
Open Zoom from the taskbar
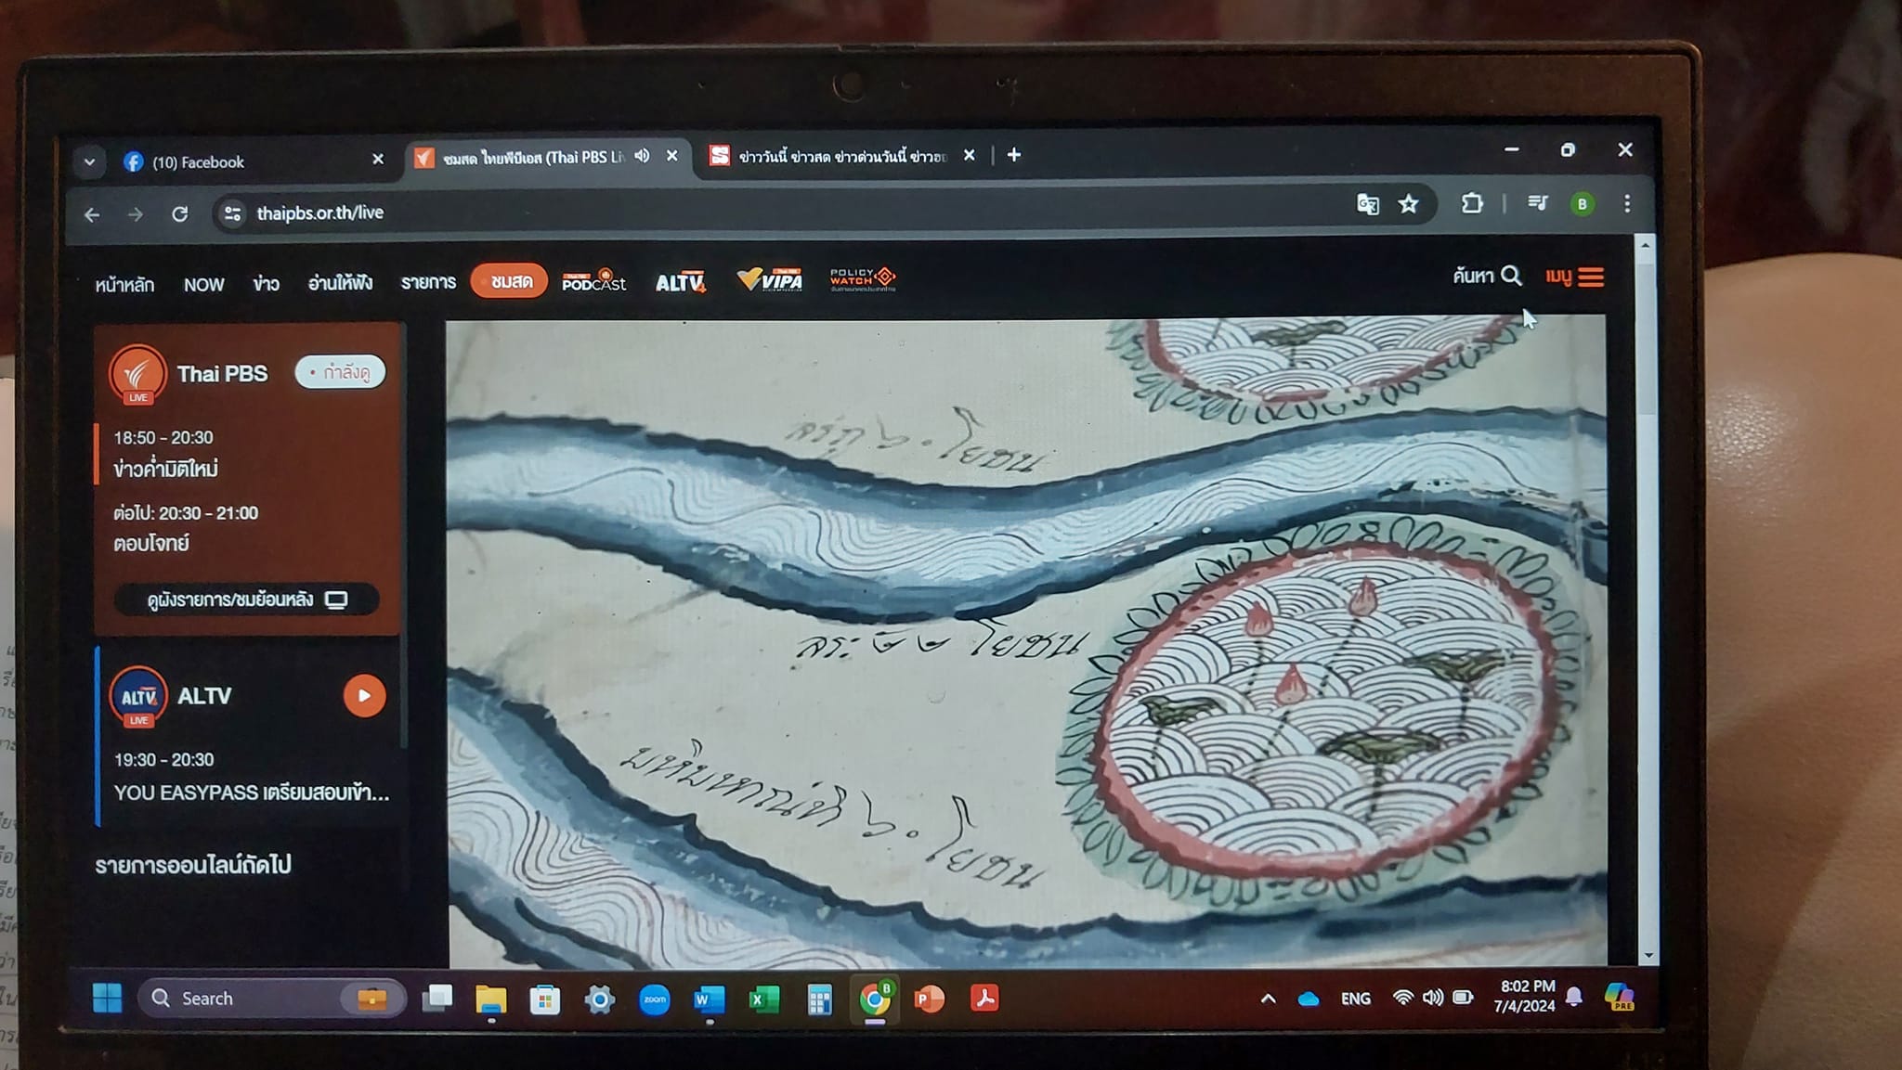655,999
